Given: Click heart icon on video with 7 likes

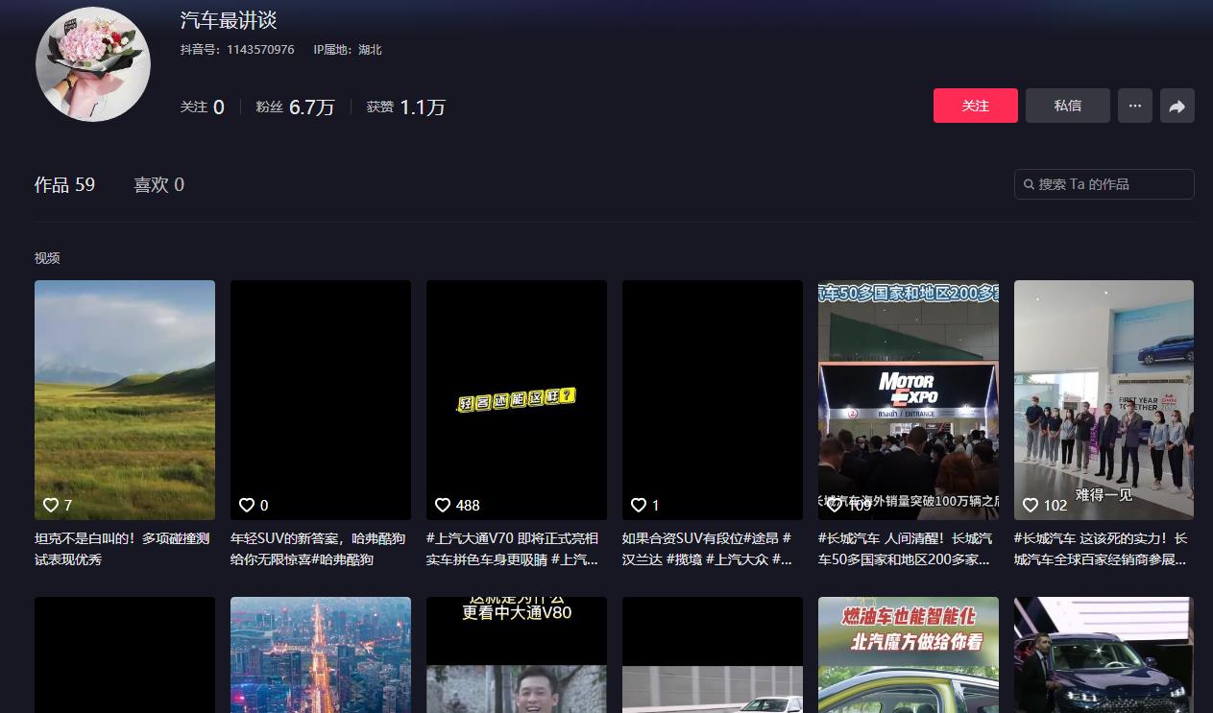Looking at the screenshot, I should click(51, 505).
